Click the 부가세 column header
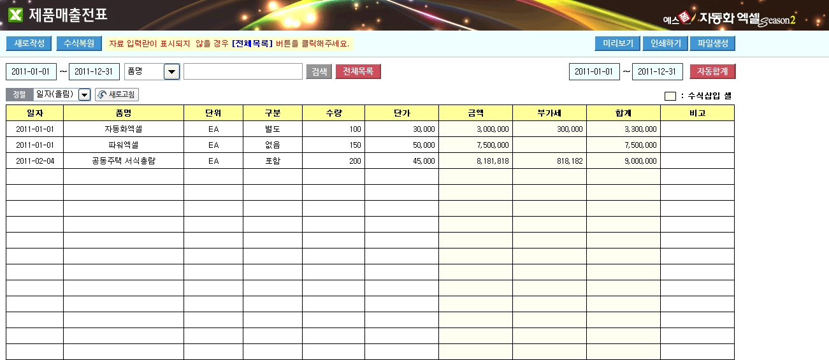Image resolution: width=829 pixels, height=360 pixels. click(x=550, y=113)
